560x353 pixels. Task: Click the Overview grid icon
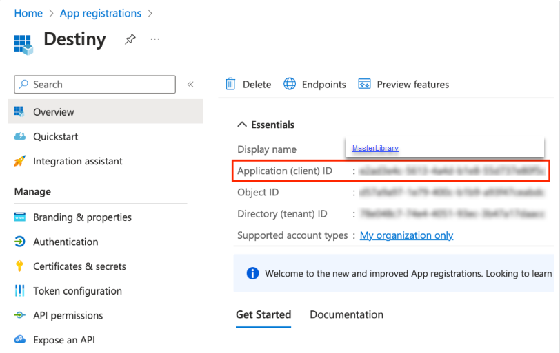tap(19, 111)
